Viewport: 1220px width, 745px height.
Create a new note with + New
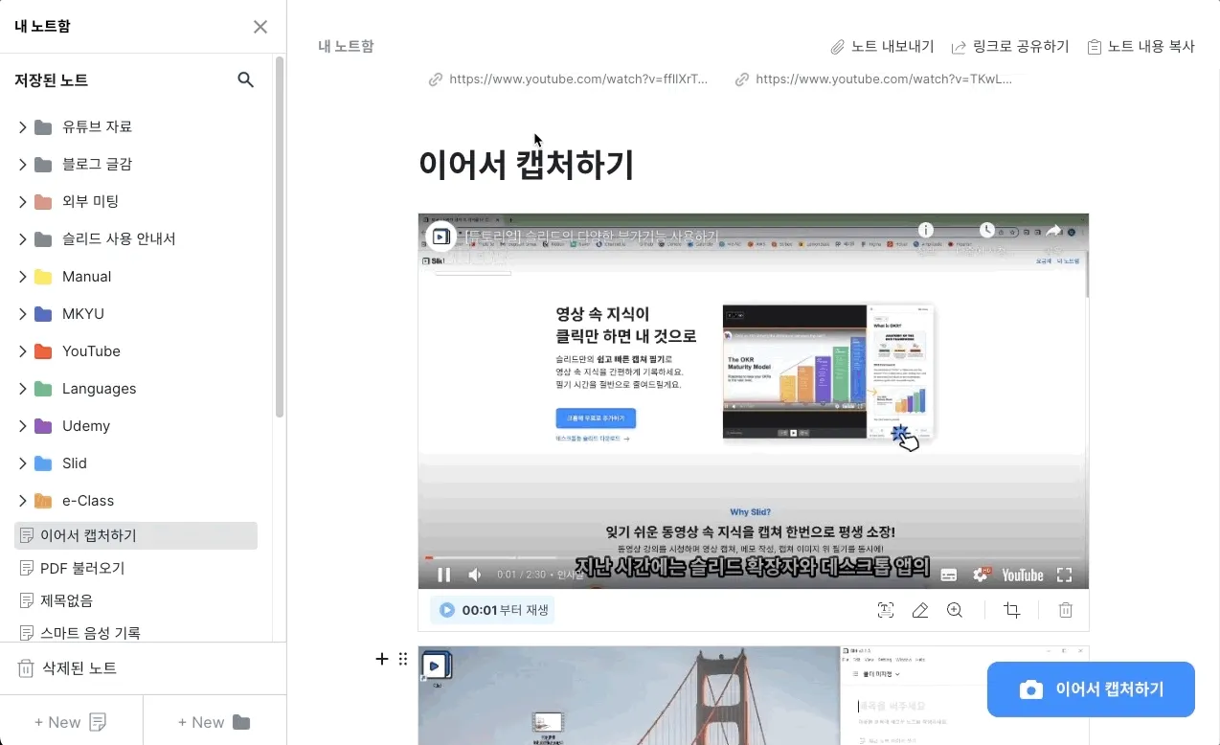click(71, 722)
